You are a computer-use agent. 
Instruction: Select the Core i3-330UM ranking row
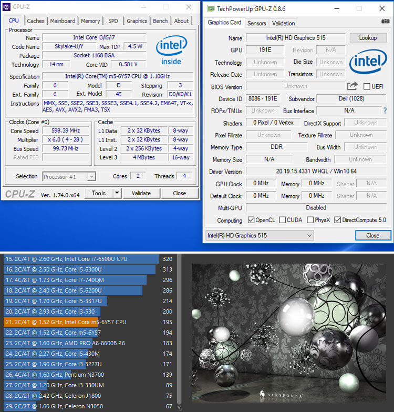[x=88, y=385]
